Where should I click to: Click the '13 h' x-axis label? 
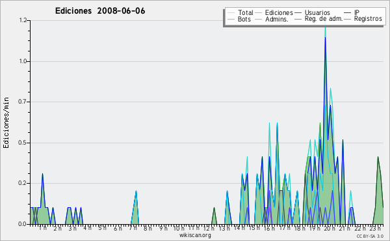[224, 228]
